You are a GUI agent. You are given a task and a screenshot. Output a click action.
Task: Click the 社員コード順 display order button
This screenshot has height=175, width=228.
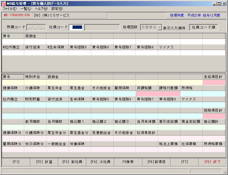point(203,27)
